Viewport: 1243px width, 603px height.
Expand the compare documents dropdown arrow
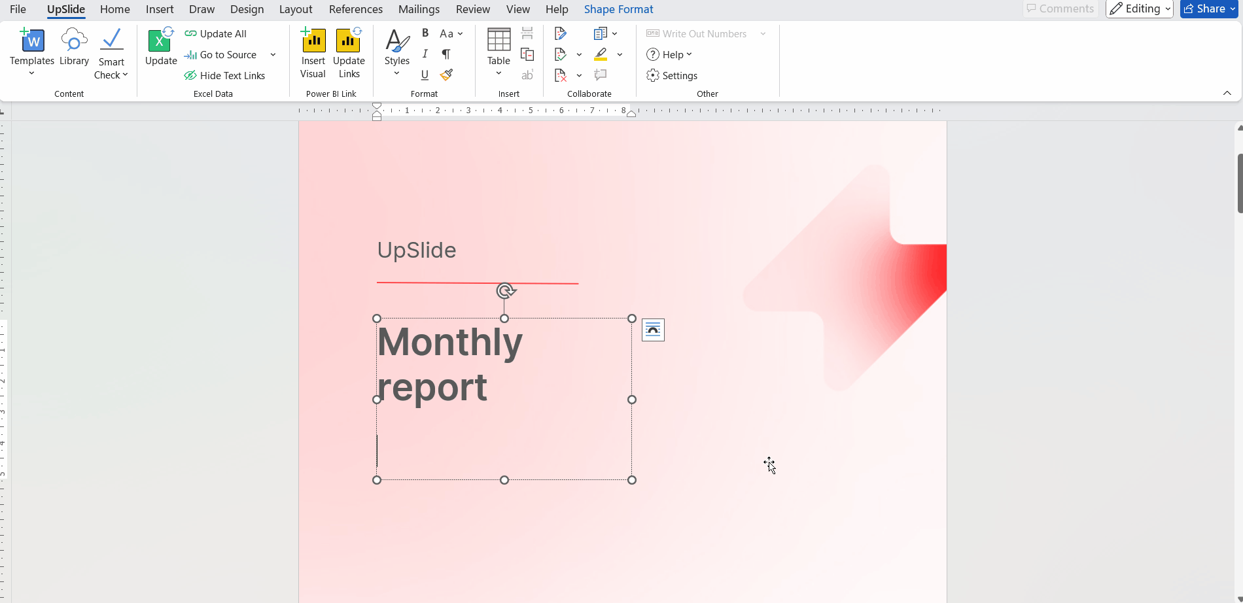click(x=615, y=33)
